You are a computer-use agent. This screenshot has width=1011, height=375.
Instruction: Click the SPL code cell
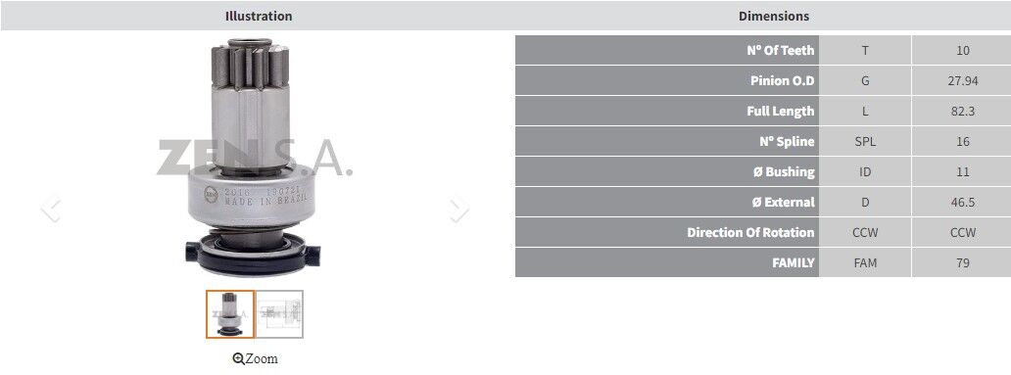coord(865,141)
